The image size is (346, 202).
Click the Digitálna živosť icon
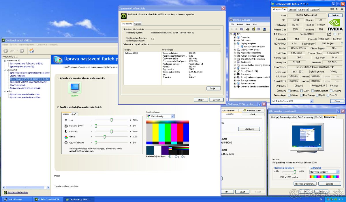66,126
